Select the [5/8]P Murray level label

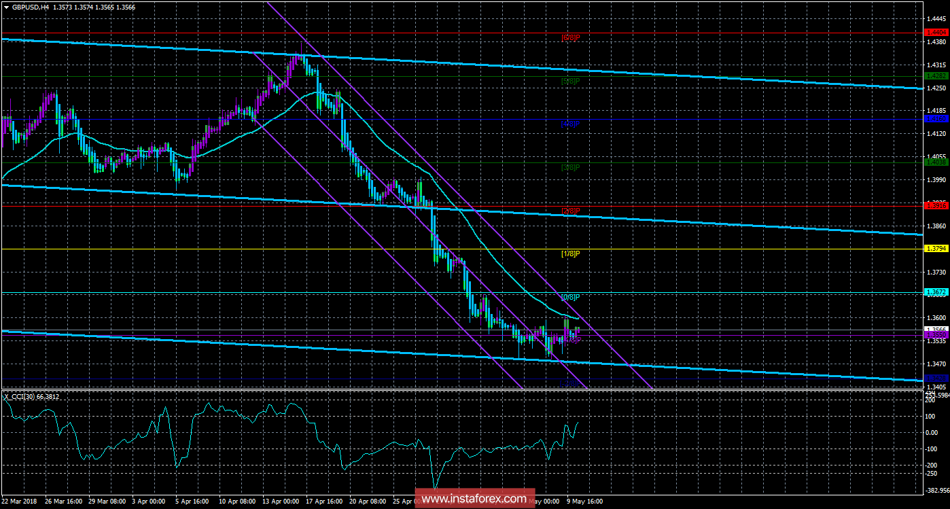(570, 81)
